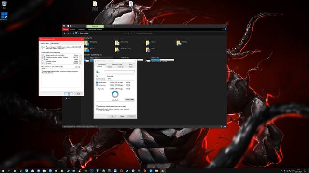Open the Hudba folder icon

[x=148, y=43]
